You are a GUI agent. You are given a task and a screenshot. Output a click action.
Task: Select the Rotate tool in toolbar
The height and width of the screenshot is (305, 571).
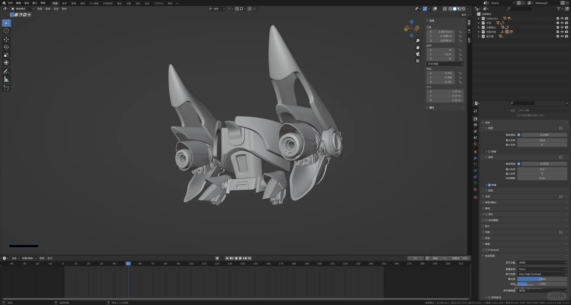click(6, 47)
